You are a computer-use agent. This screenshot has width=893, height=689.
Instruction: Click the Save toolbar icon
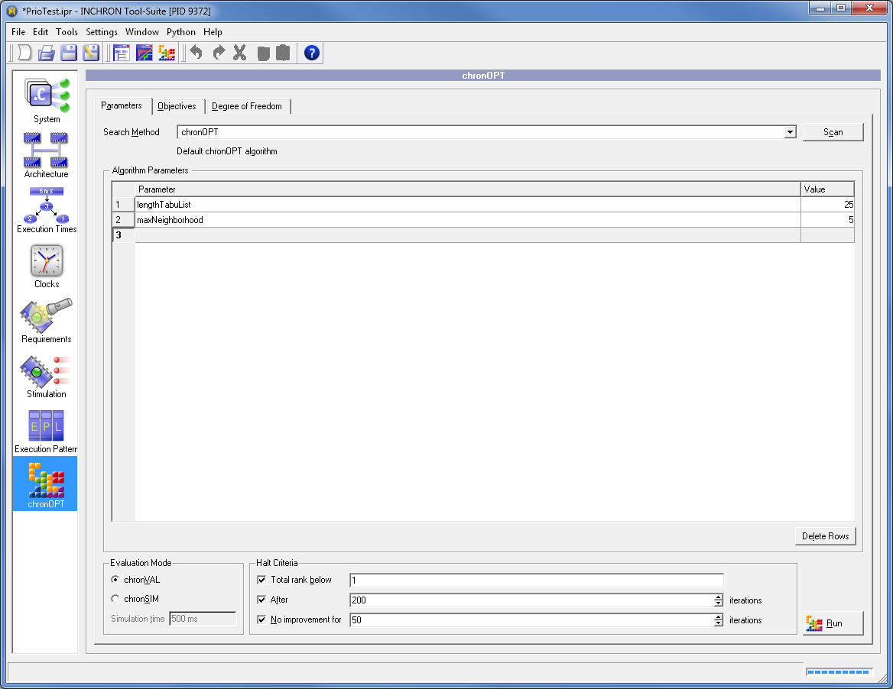[69, 53]
